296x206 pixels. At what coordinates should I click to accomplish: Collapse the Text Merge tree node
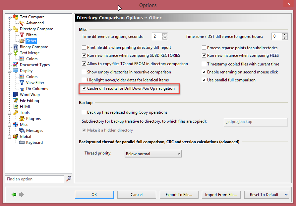point(9,53)
